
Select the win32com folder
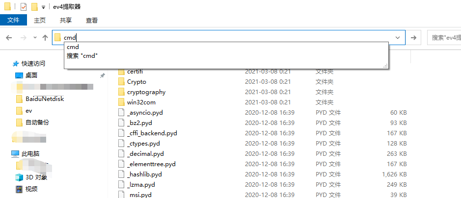pos(141,102)
